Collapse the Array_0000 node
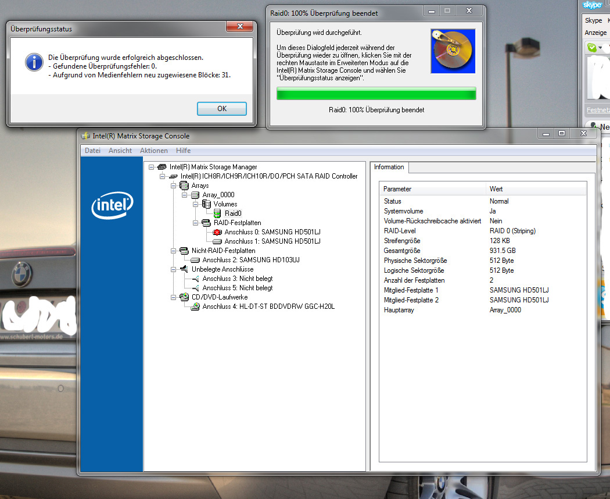This screenshot has width=610, height=499. click(x=184, y=195)
